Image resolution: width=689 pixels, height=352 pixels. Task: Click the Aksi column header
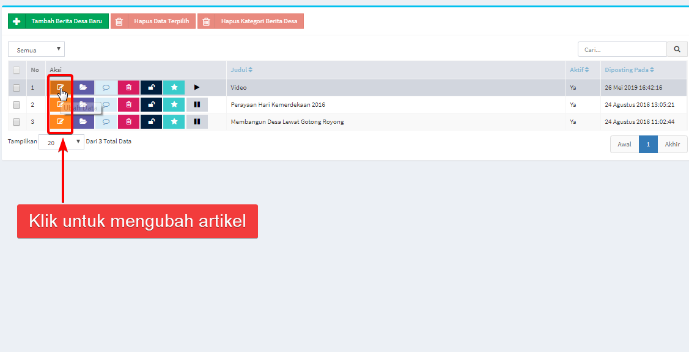point(56,70)
